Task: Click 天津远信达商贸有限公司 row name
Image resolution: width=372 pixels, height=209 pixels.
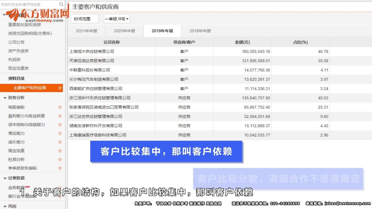Action: pos(92,61)
